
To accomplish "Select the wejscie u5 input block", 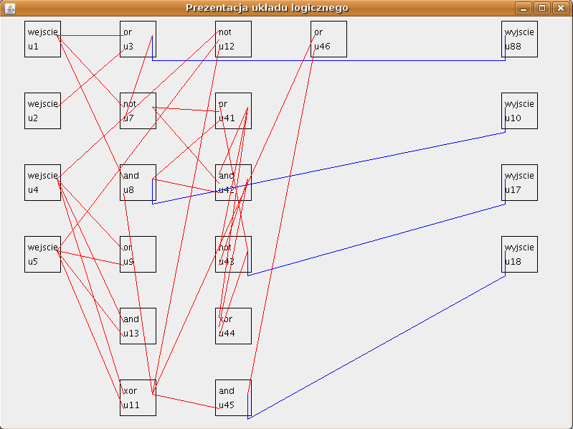I will point(43,255).
